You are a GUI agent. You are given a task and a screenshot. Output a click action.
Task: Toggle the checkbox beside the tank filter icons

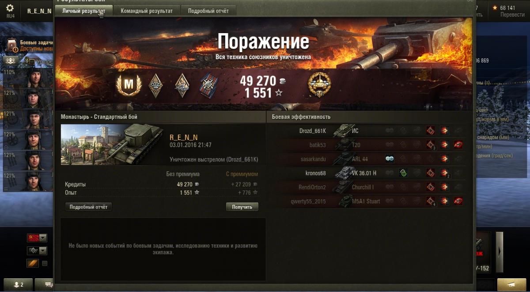32,62
